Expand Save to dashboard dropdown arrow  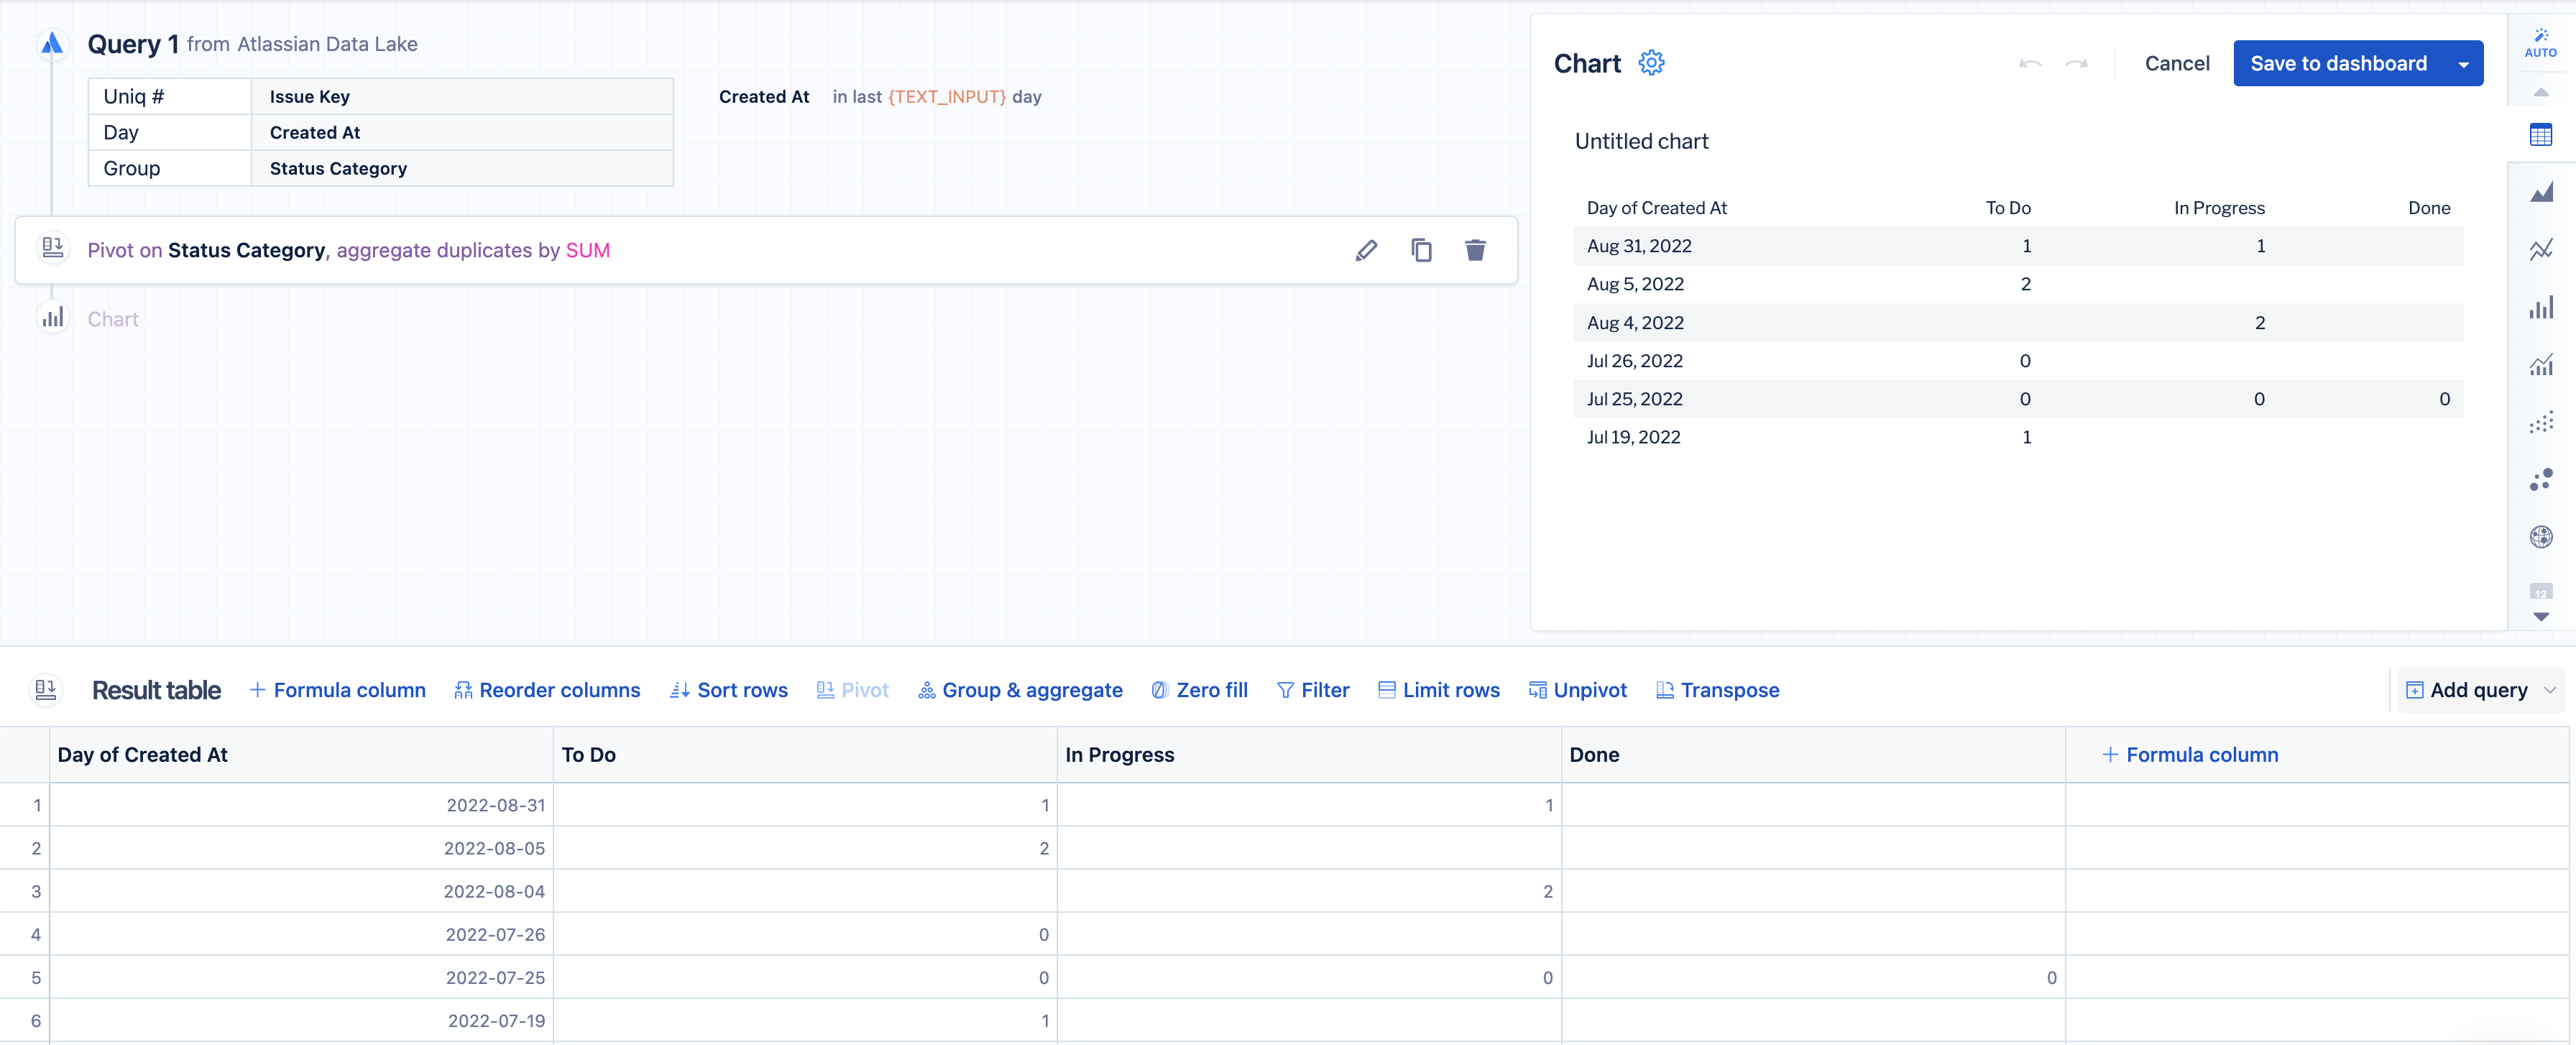pos(2463,64)
